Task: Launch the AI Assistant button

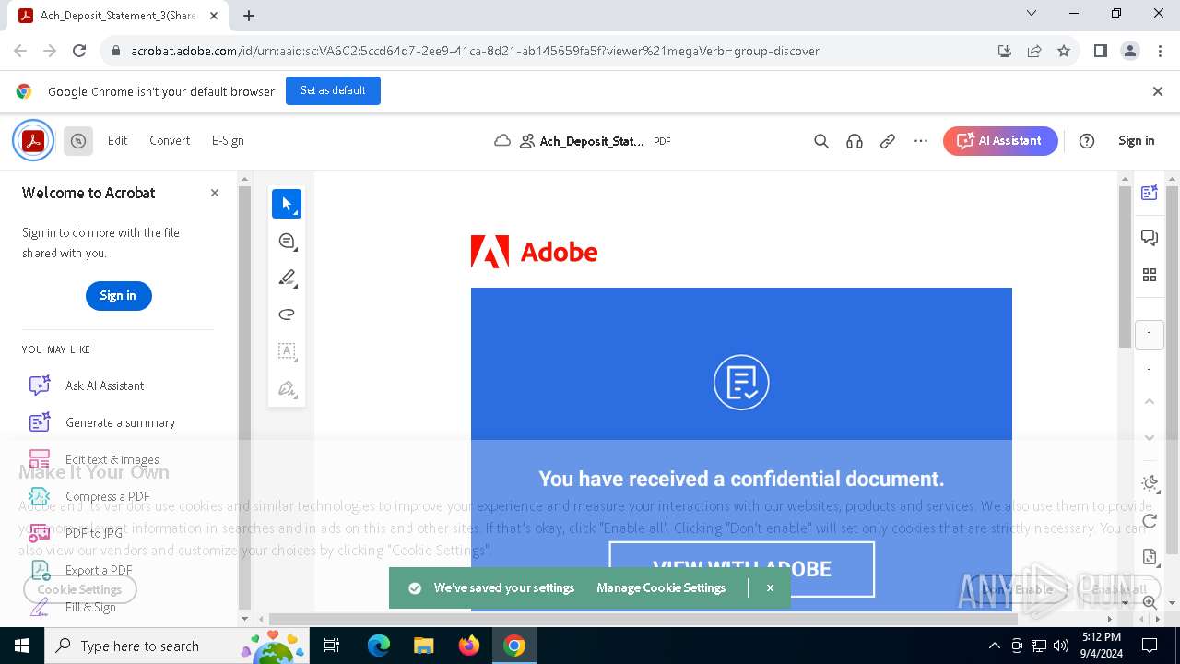Action: click(1000, 141)
